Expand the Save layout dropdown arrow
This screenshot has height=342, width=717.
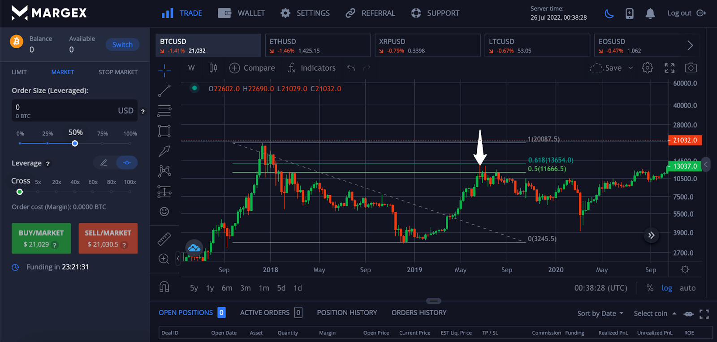(x=631, y=68)
